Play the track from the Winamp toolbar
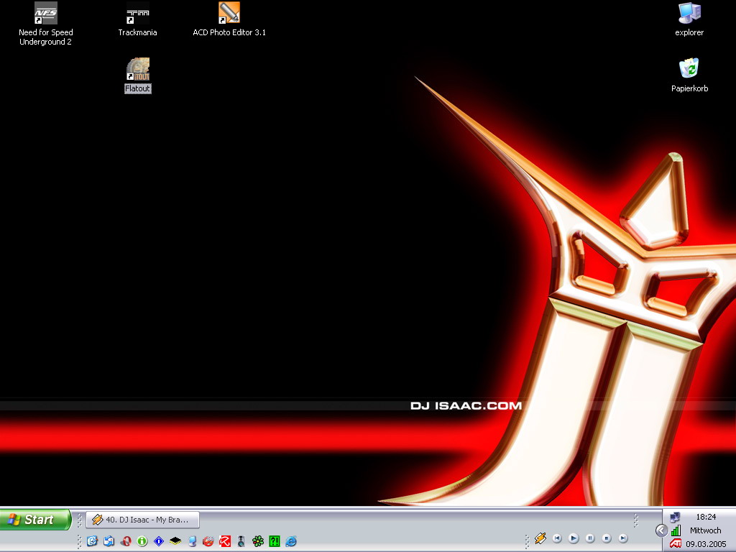This screenshot has width=736, height=552. tap(574, 538)
